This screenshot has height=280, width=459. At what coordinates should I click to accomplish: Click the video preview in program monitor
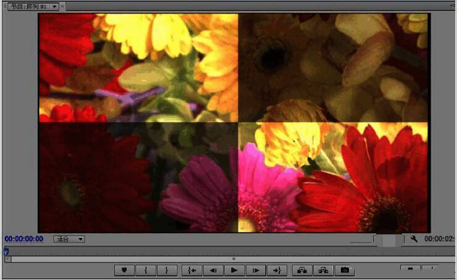(x=234, y=123)
